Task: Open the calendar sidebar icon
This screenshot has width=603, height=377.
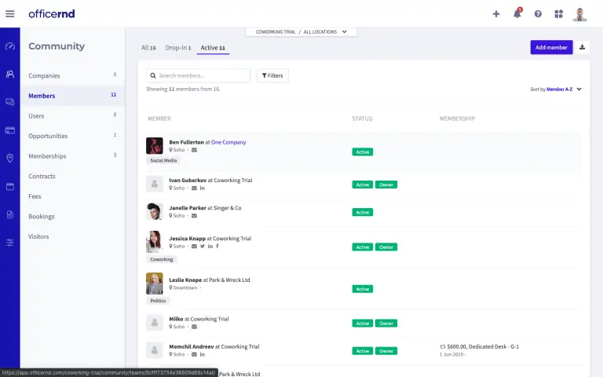Action: 9,186
